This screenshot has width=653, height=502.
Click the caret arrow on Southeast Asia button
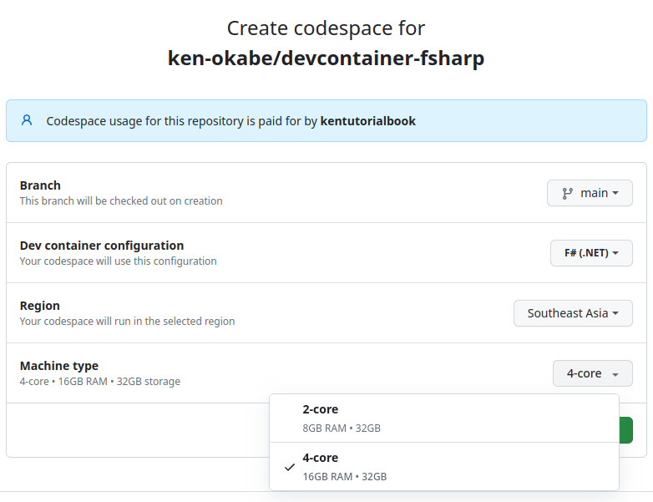coord(615,313)
